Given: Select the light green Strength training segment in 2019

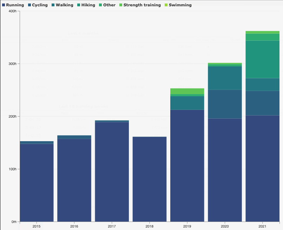Looking at the screenshot, I should [x=187, y=91].
